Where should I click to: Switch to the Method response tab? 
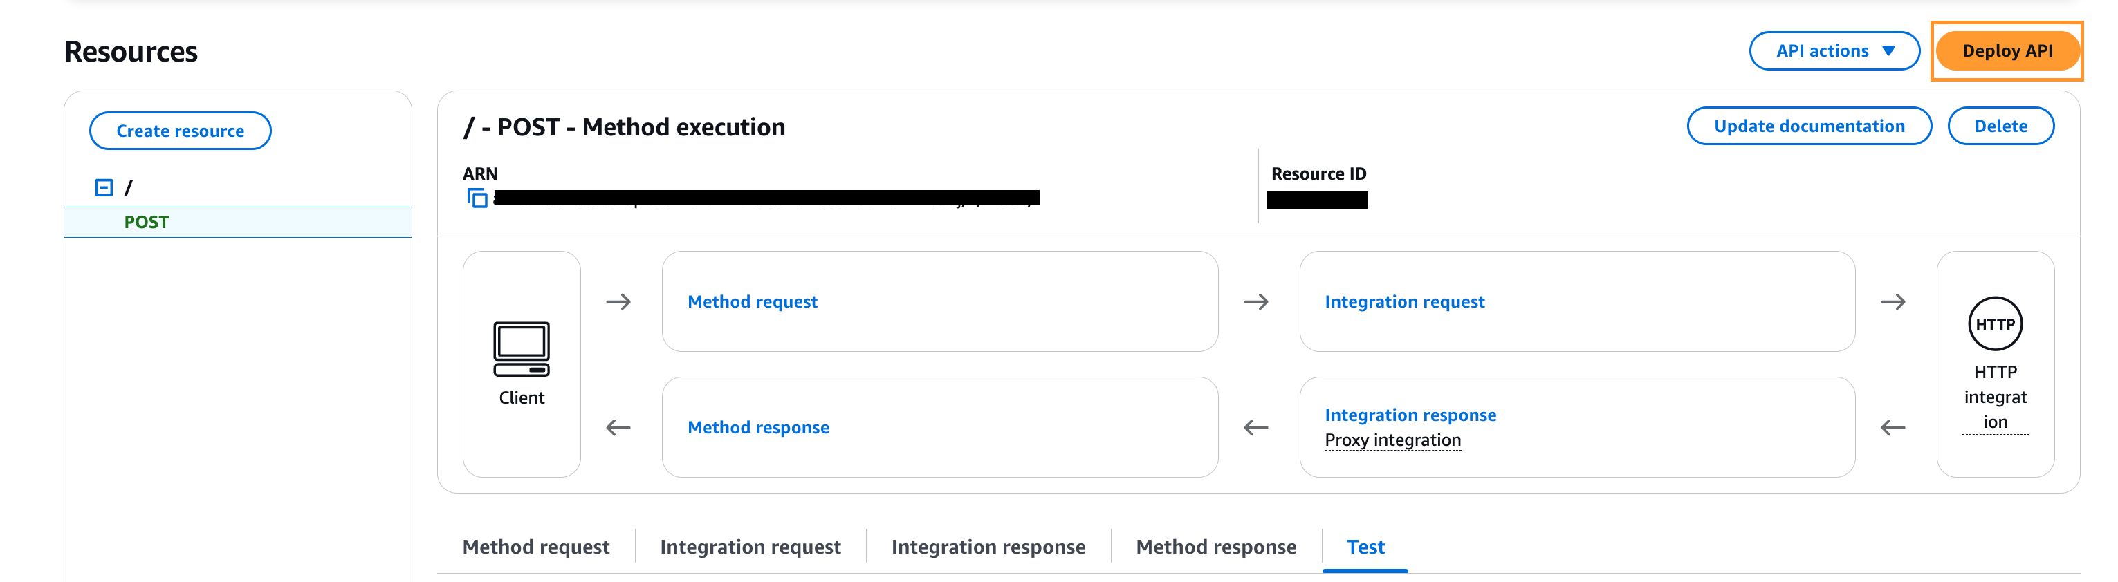[1216, 547]
